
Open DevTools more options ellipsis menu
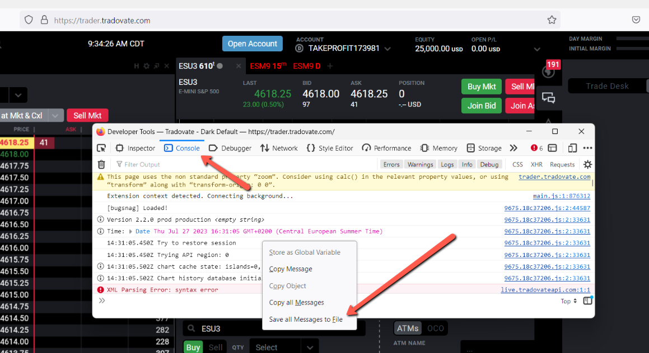[x=587, y=148]
